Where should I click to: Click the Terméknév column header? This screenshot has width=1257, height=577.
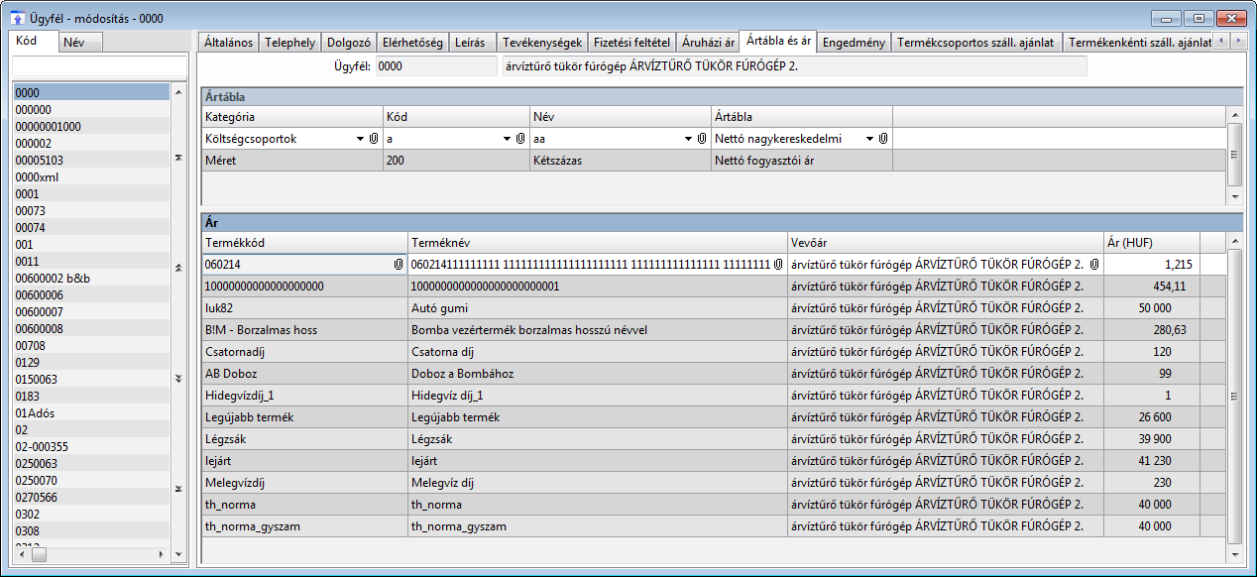pos(599,243)
